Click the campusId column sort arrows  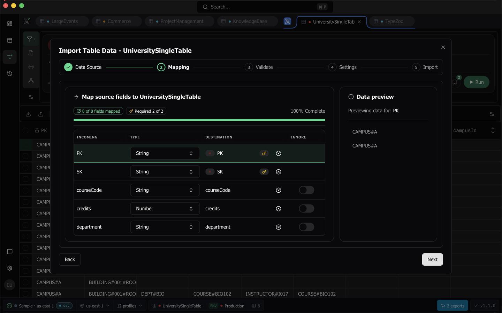coord(493,130)
